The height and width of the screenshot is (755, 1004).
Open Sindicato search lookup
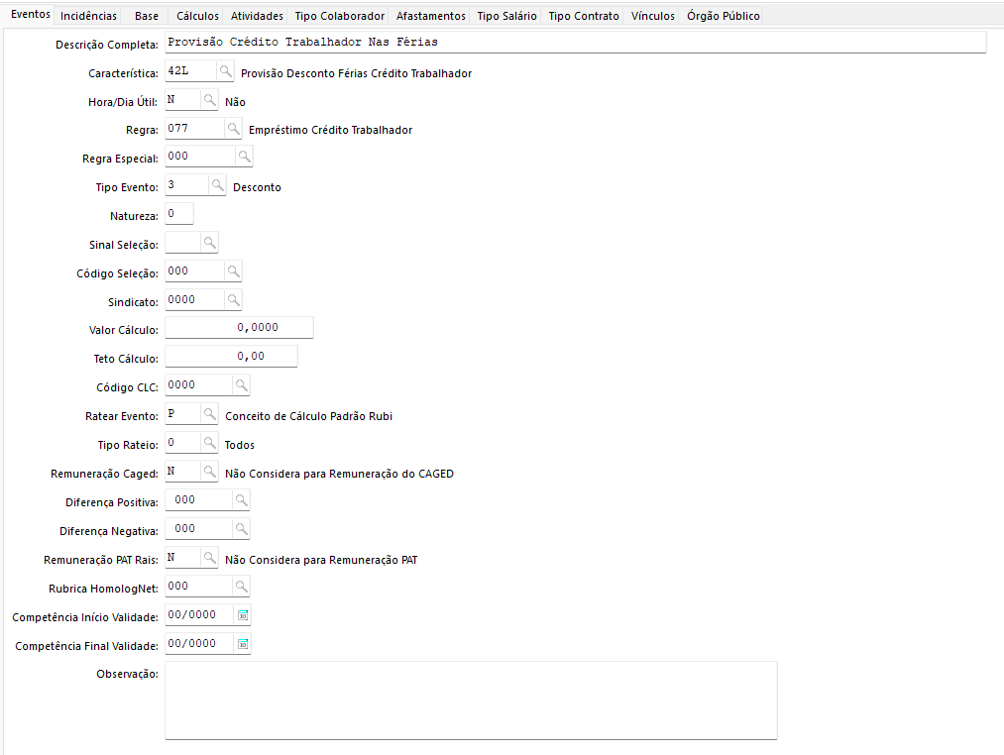(x=233, y=299)
